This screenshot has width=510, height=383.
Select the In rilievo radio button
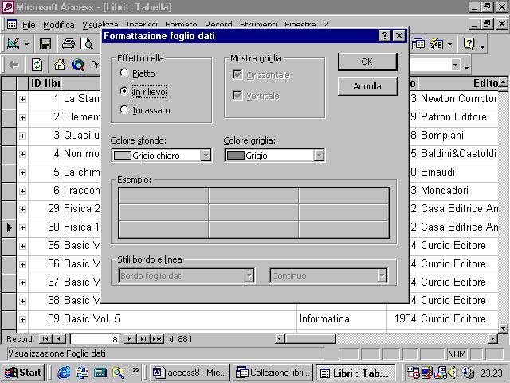point(124,91)
